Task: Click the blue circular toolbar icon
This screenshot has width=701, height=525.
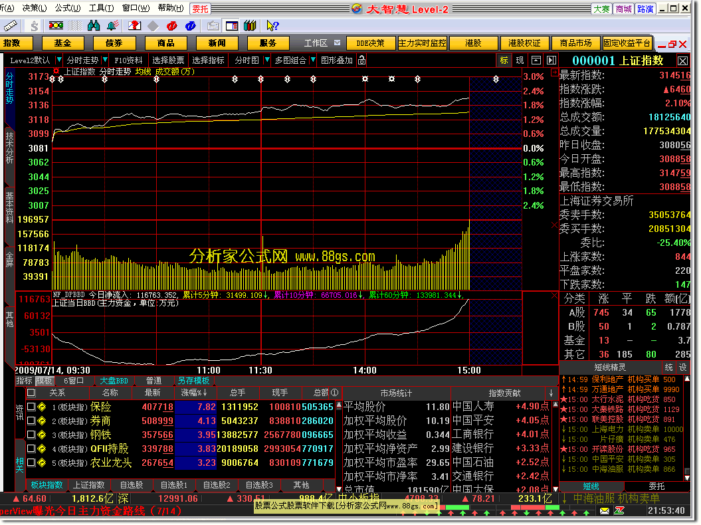Action: pyautogui.click(x=191, y=26)
